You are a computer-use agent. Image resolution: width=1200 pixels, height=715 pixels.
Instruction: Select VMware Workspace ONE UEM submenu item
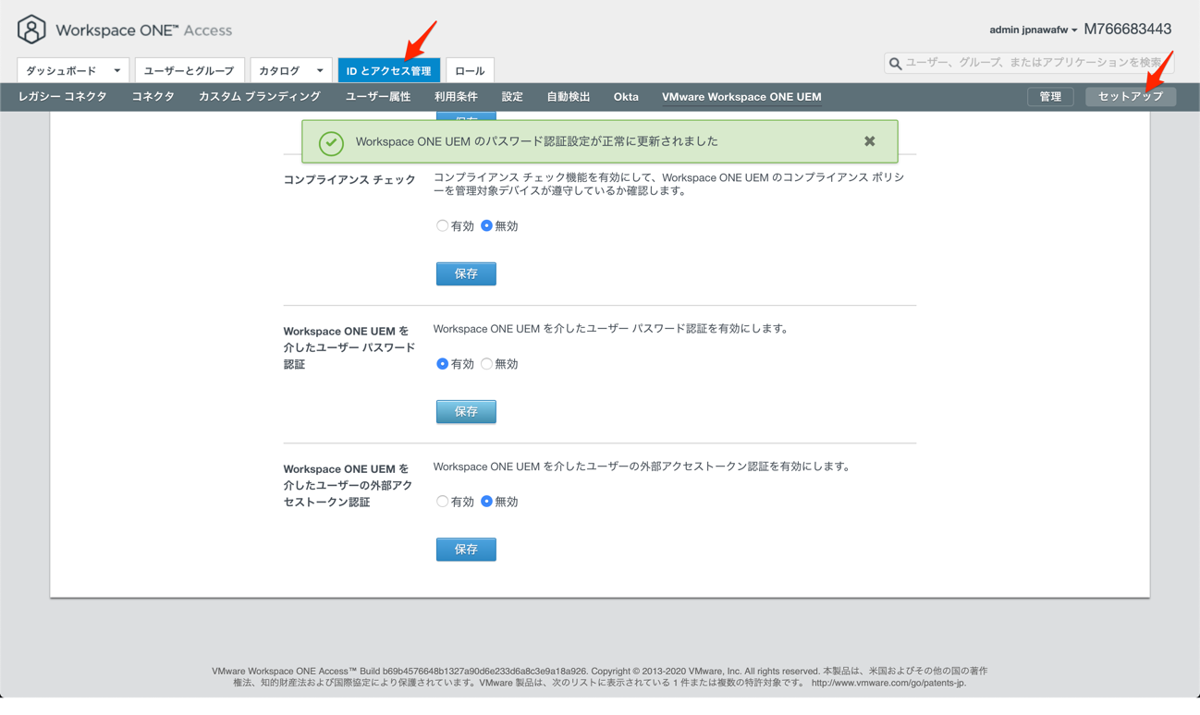tap(741, 96)
